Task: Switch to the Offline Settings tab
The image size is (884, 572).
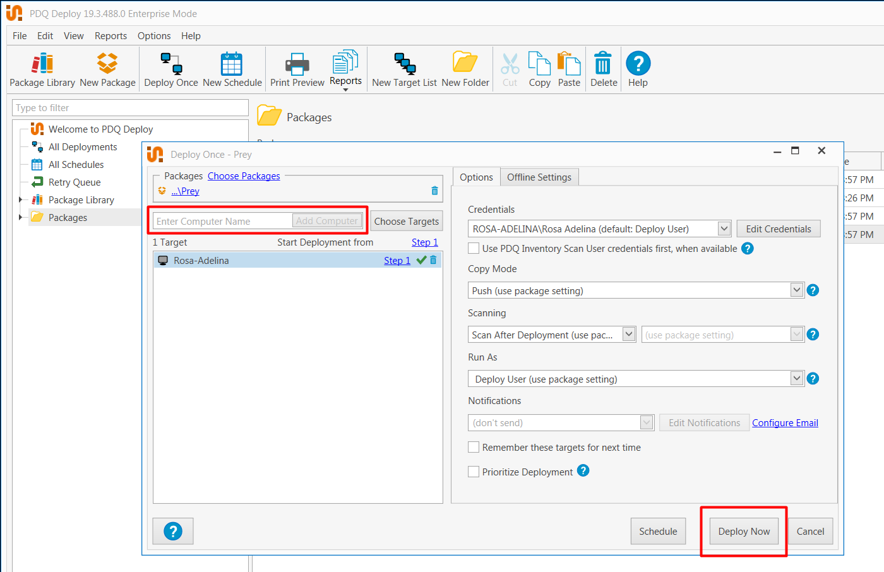Action: 539,177
